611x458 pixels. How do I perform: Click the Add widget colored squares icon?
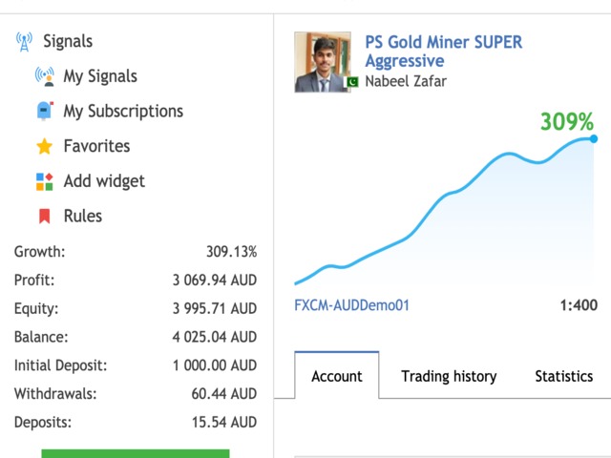[x=44, y=181]
